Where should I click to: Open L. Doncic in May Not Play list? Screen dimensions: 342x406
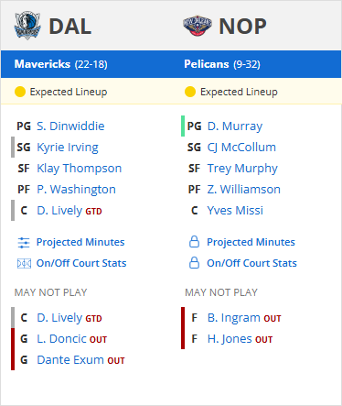click(x=61, y=339)
